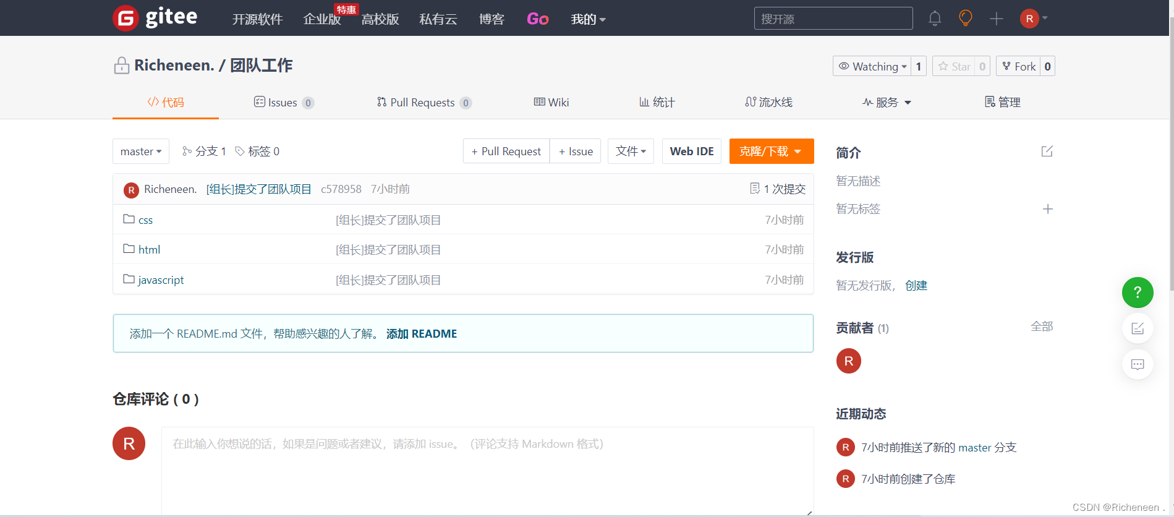Open the 1 次提交 commit history
The height and width of the screenshot is (517, 1174).
pyautogui.click(x=778, y=189)
